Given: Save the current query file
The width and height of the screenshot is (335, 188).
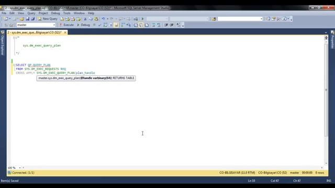Looking at the screenshot, I should tap(28, 19).
